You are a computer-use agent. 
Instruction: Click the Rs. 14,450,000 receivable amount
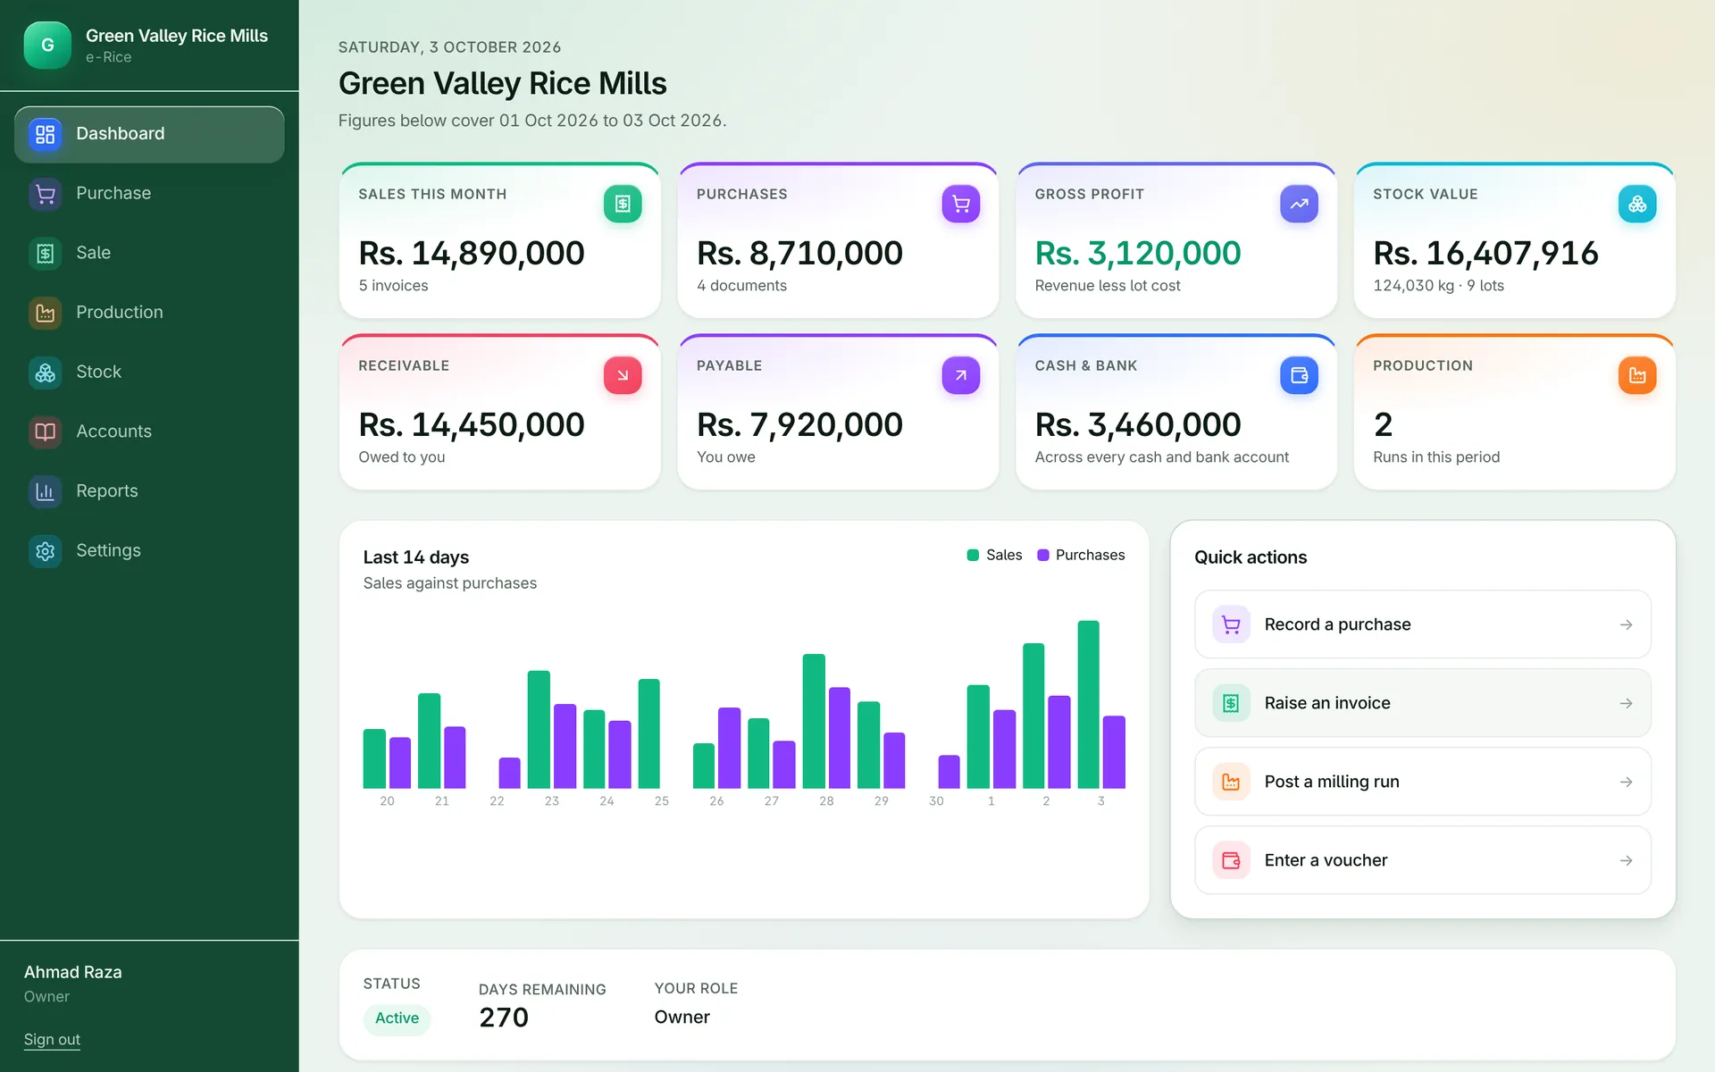tap(472, 424)
